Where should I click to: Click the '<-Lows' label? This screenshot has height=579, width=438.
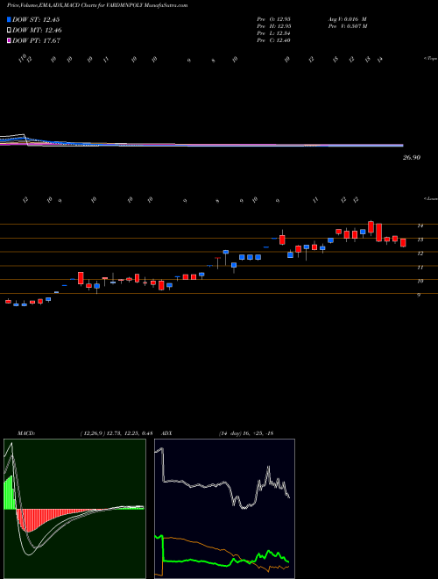click(x=430, y=198)
